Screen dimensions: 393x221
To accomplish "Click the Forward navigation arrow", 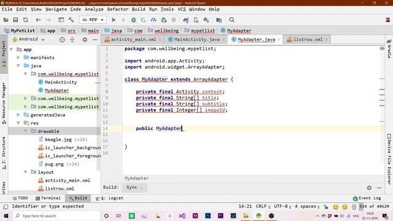I will coord(49,20).
